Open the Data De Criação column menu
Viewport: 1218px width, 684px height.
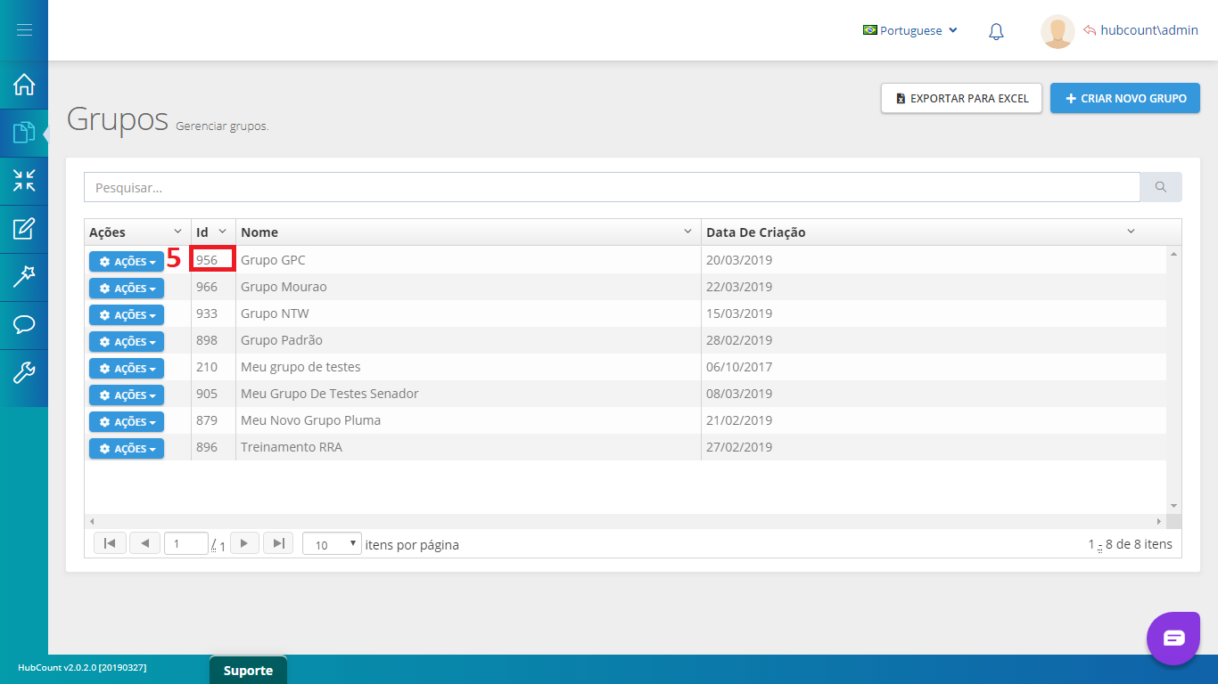[x=1132, y=232]
